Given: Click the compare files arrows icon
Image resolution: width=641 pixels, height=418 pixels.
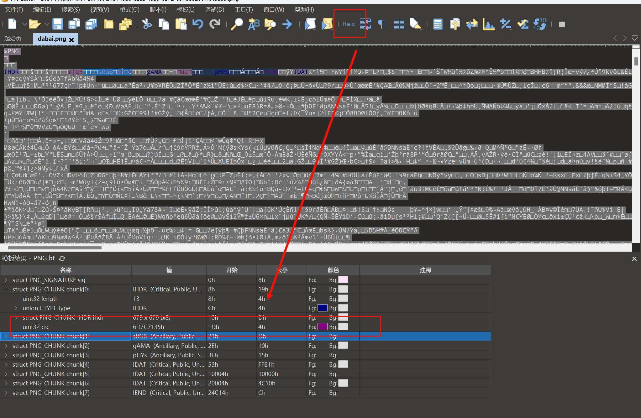Looking at the screenshot, I should pyautogui.click(x=472, y=24).
